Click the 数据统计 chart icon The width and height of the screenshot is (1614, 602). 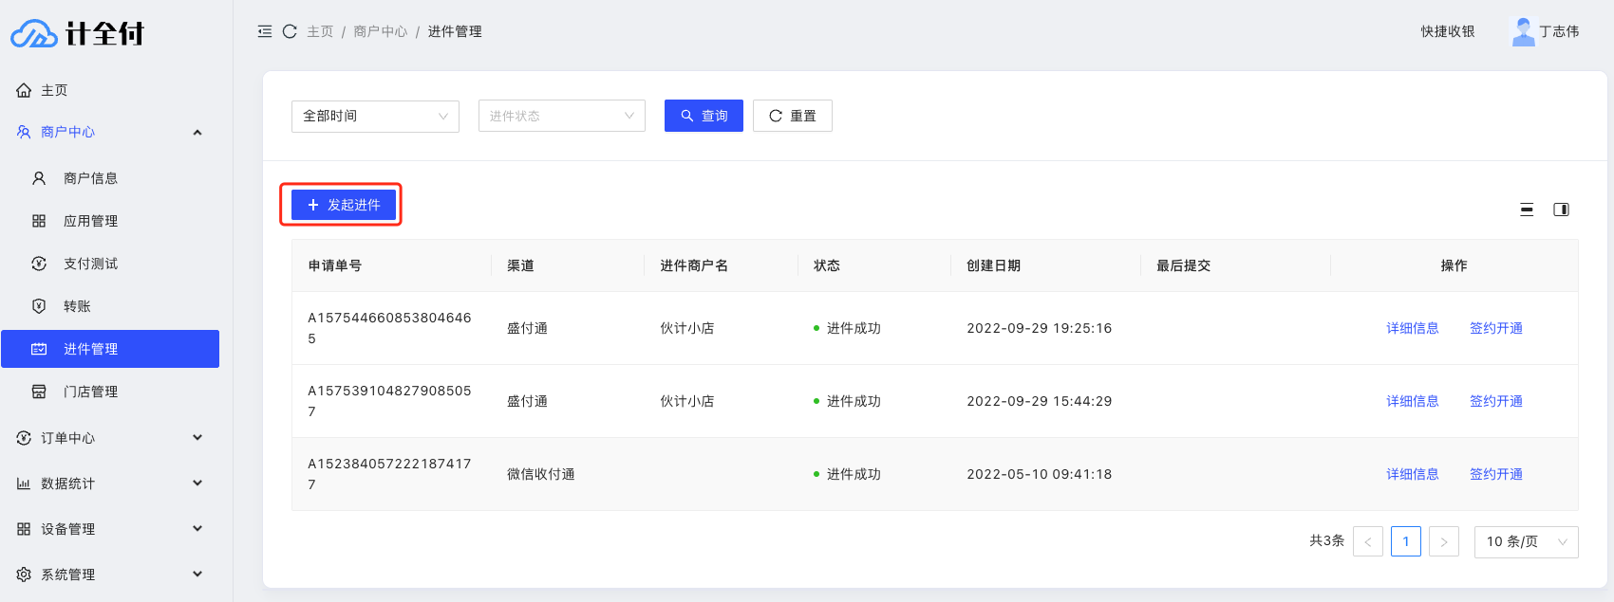coord(24,483)
